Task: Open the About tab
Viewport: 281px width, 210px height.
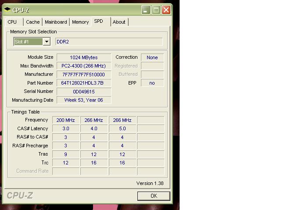Action: point(119,22)
